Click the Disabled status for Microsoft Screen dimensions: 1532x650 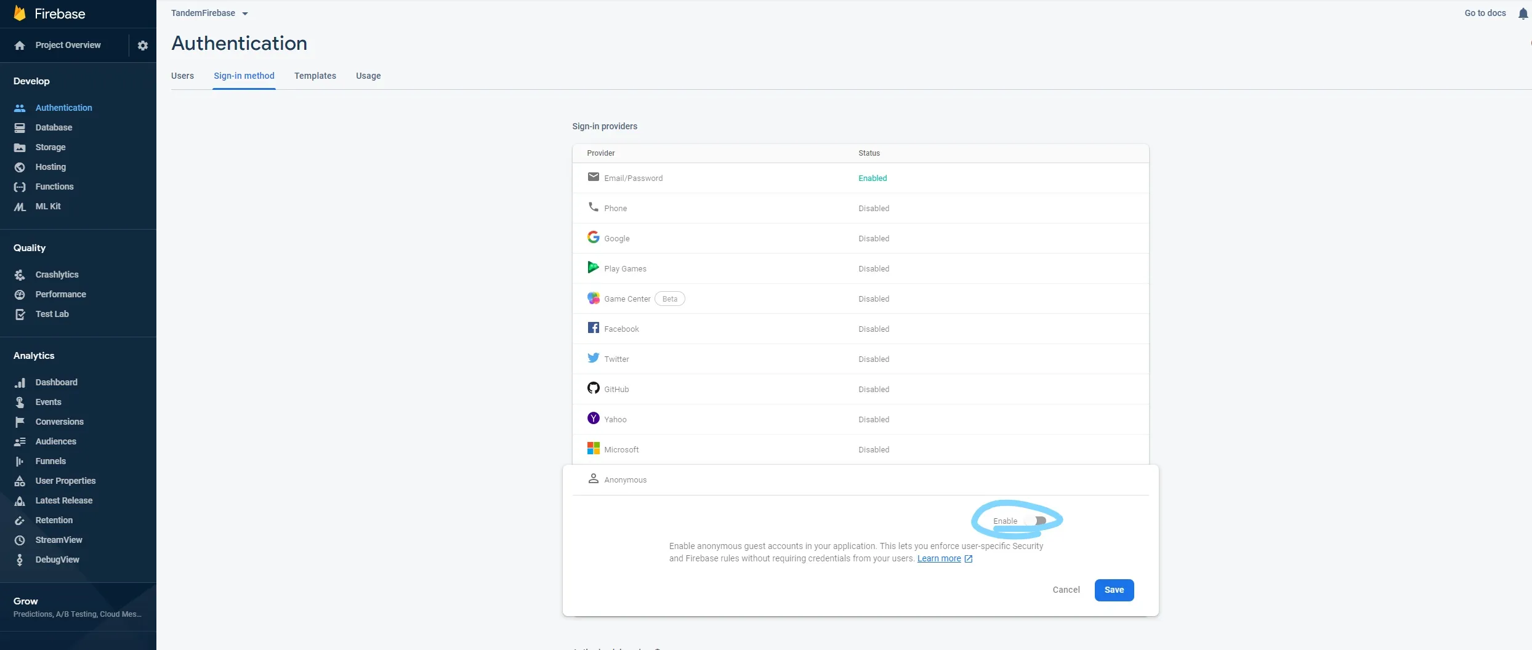click(874, 449)
